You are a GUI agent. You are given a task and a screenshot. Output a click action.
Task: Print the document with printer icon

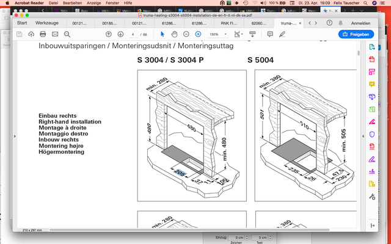pyautogui.click(x=43, y=34)
